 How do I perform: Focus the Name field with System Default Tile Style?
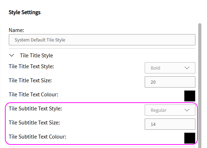click(x=102, y=40)
